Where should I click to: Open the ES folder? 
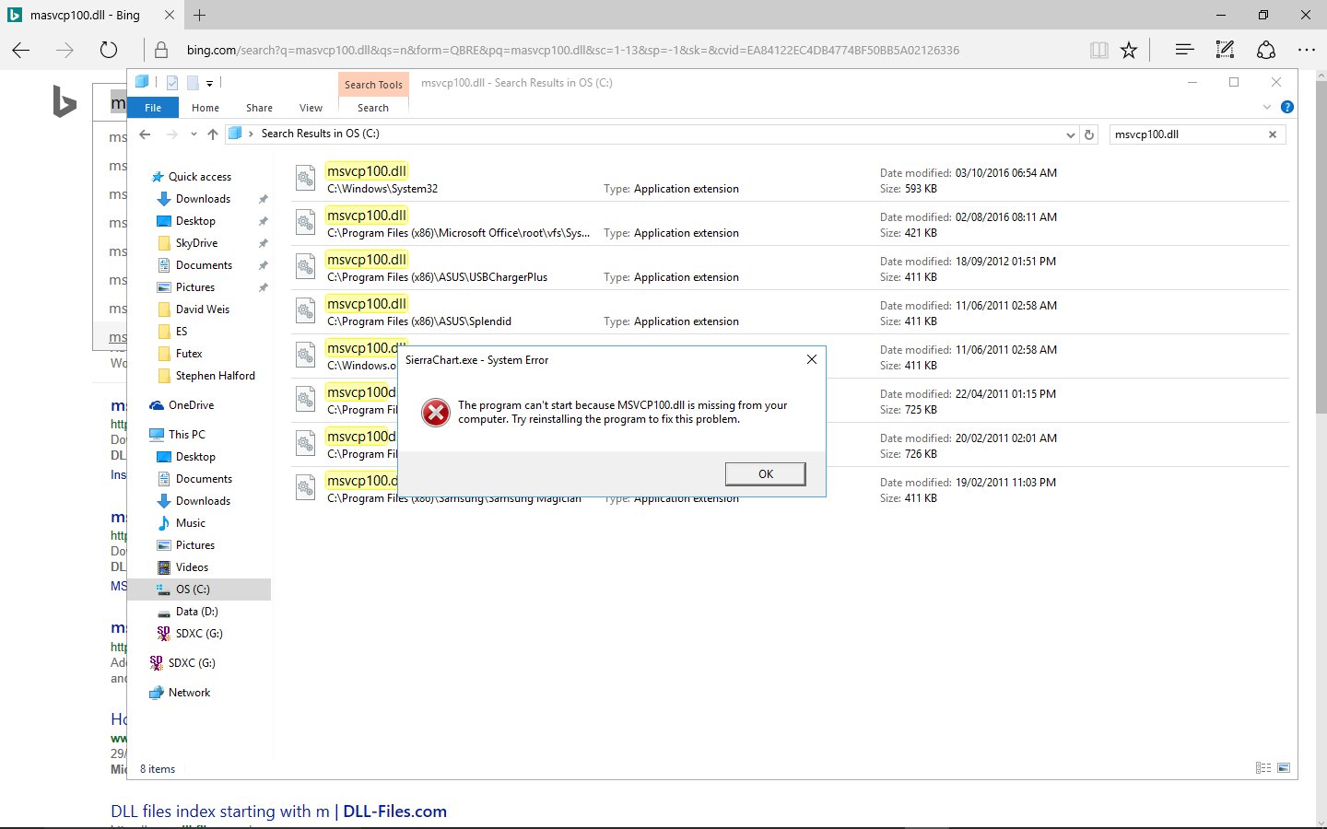(181, 332)
